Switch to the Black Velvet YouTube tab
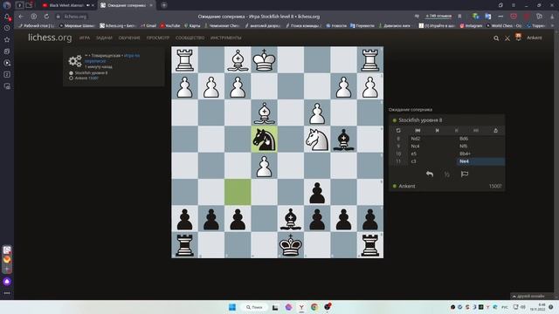The image size is (559, 314). click(x=66, y=5)
